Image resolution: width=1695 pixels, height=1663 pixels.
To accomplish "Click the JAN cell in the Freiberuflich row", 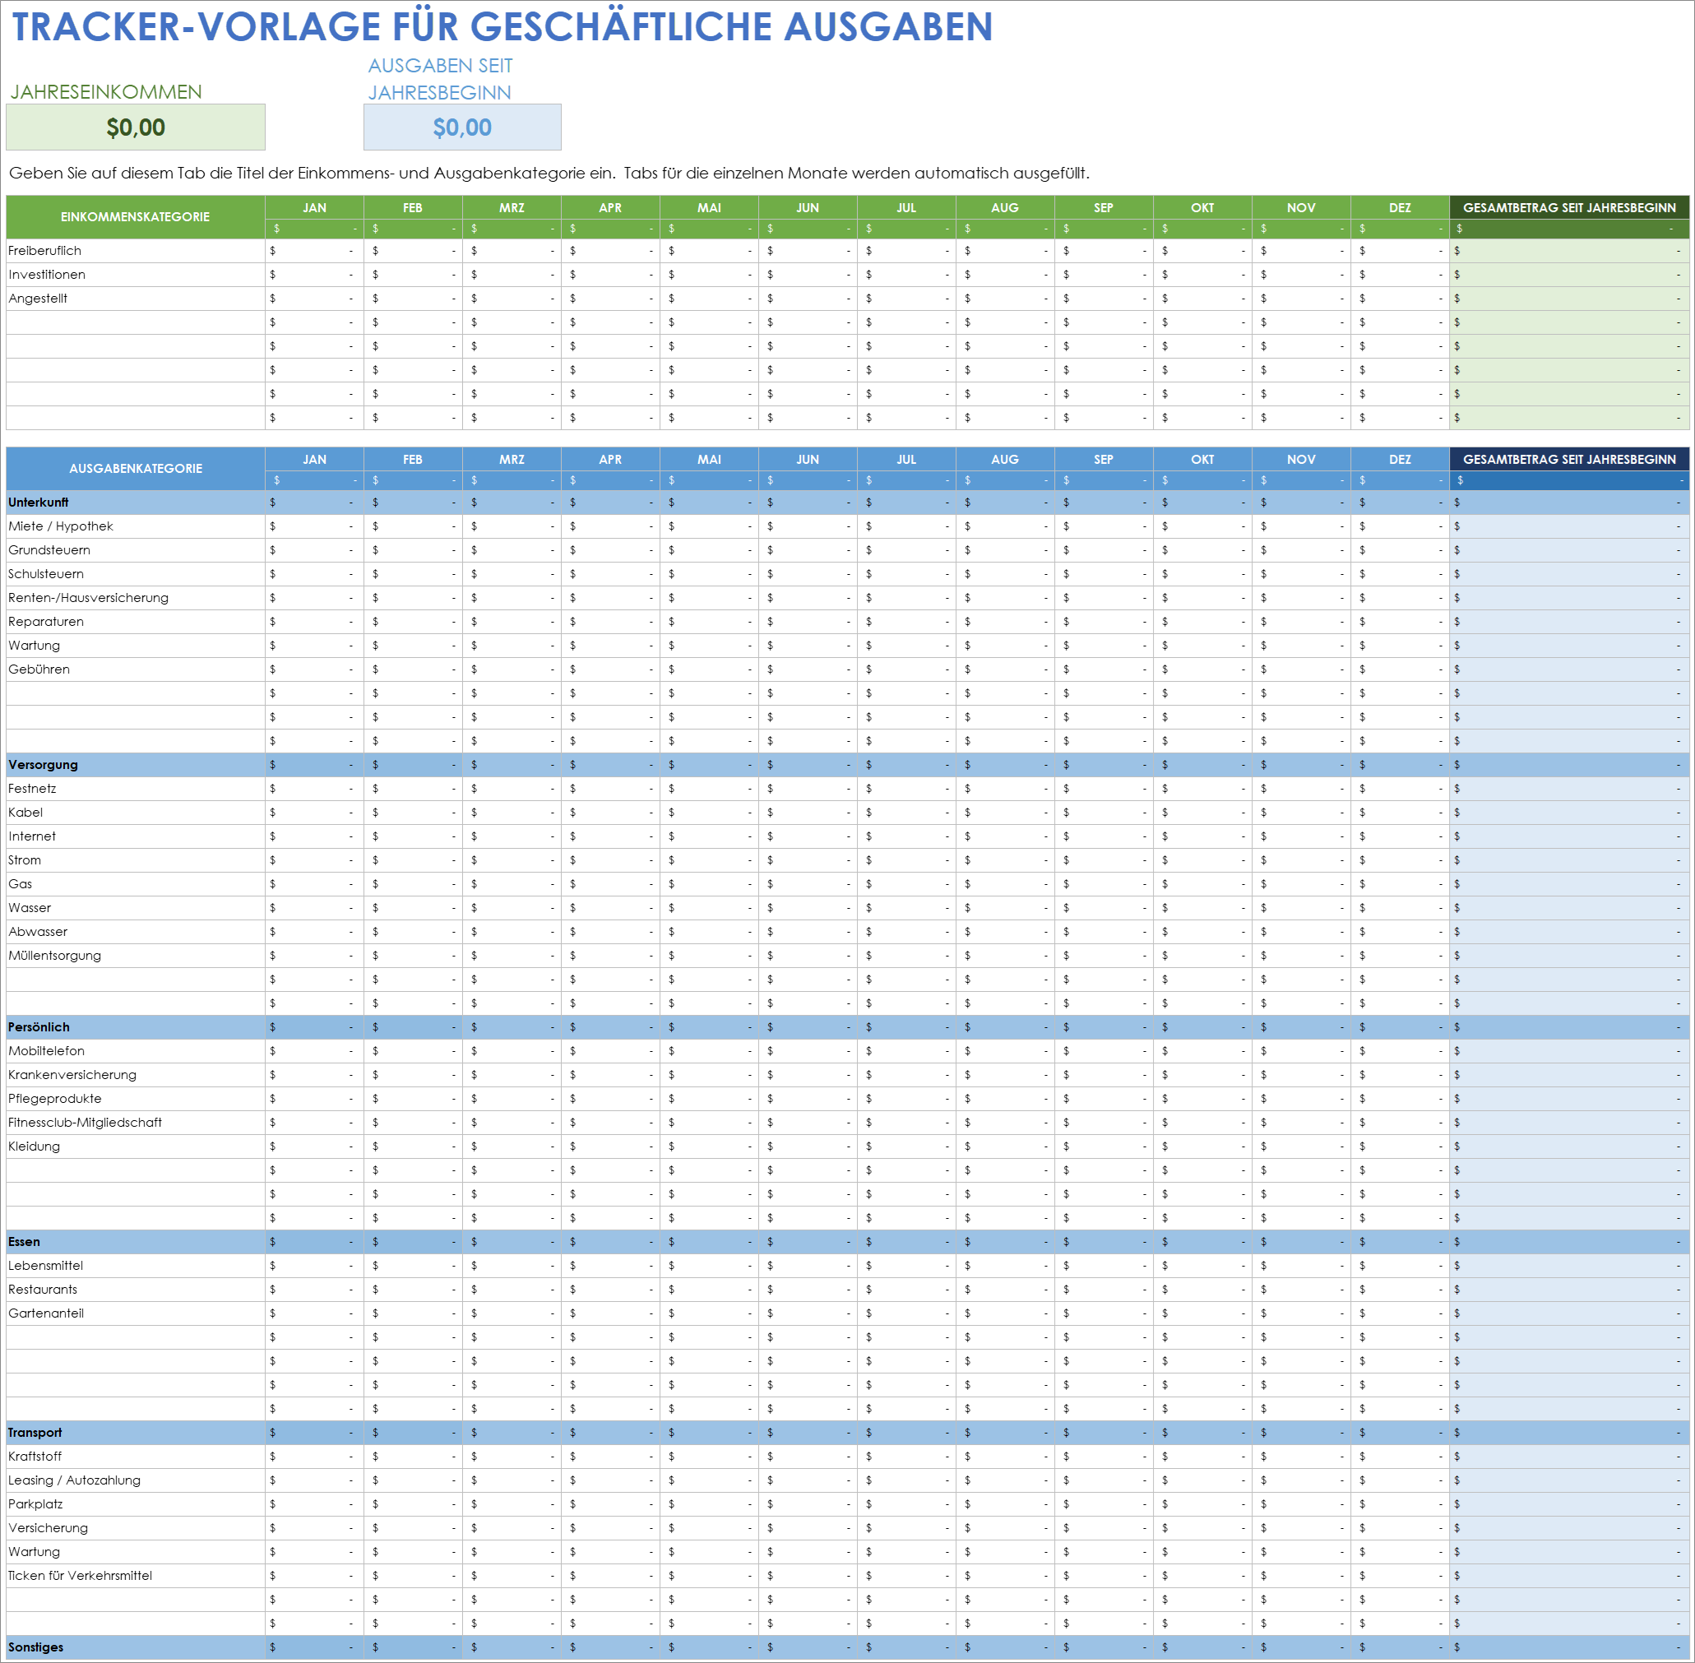I will (314, 251).
